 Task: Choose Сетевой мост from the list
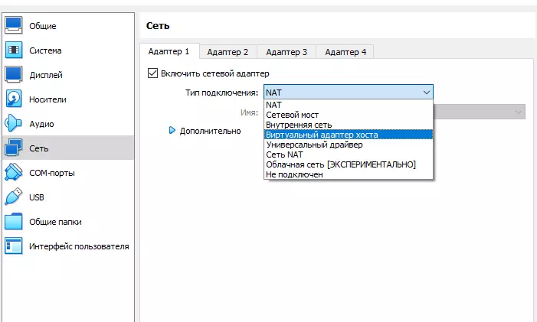coord(349,115)
